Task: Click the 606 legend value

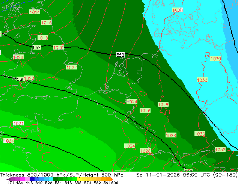Action: (x=114, y=182)
